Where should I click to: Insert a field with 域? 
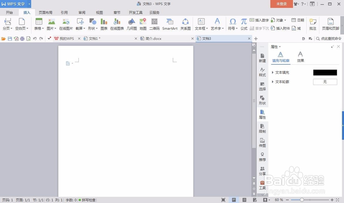pyautogui.click(x=296, y=28)
